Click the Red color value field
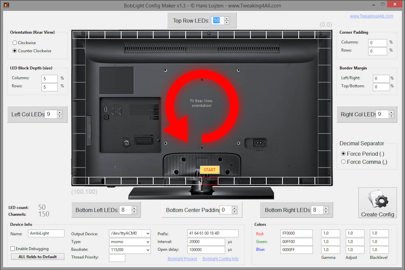 point(296,233)
